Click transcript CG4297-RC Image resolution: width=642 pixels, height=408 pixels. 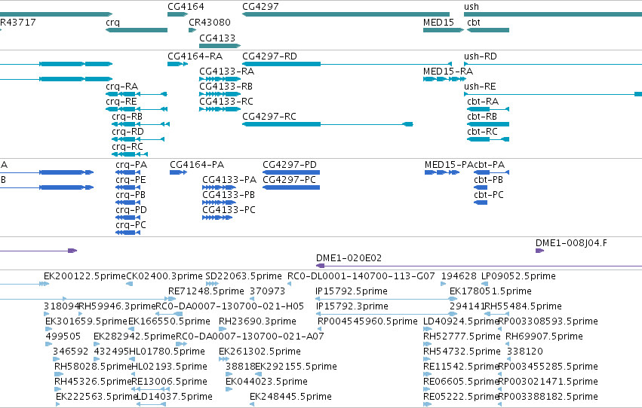pyautogui.click(x=269, y=117)
